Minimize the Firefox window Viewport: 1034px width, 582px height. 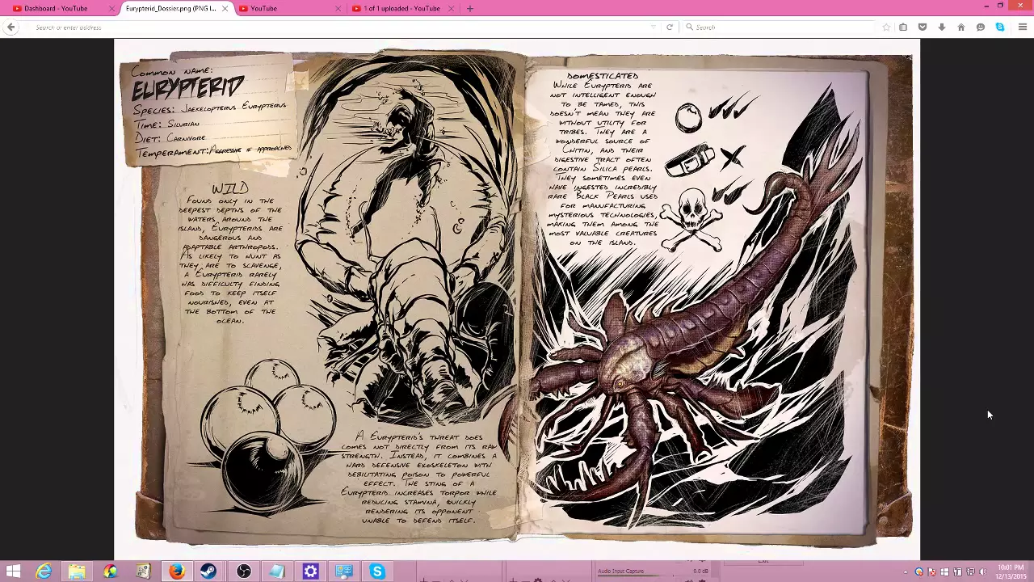click(986, 6)
